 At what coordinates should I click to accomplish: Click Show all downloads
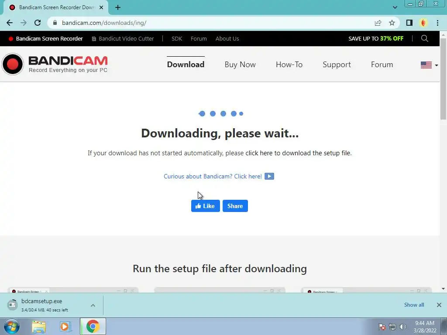pos(414,305)
